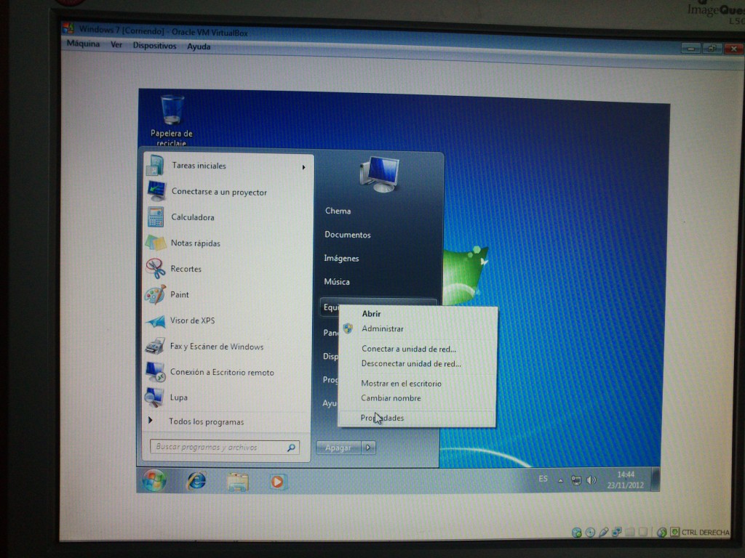Open Notas rápidas sticky notes
Viewport: 745px width, 558px height.
pyautogui.click(x=195, y=243)
